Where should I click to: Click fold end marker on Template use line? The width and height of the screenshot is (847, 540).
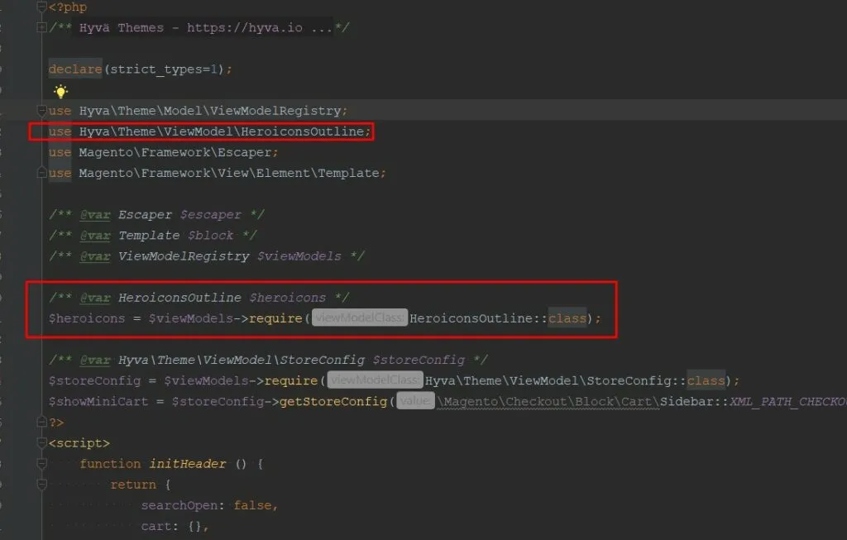[42, 173]
